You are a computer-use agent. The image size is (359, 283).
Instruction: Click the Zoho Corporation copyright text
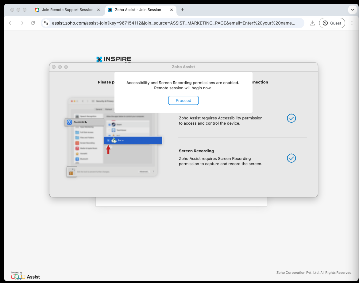(314, 273)
